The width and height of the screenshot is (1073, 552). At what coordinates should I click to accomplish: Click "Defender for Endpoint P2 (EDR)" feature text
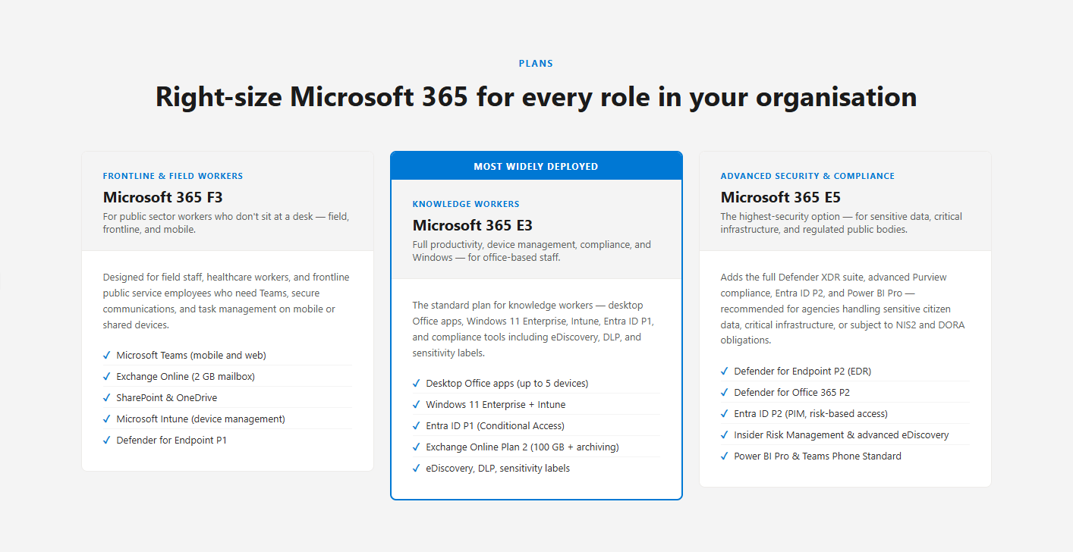[803, 371]
